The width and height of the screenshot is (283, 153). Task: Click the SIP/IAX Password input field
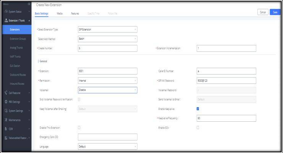pos(226,81)
